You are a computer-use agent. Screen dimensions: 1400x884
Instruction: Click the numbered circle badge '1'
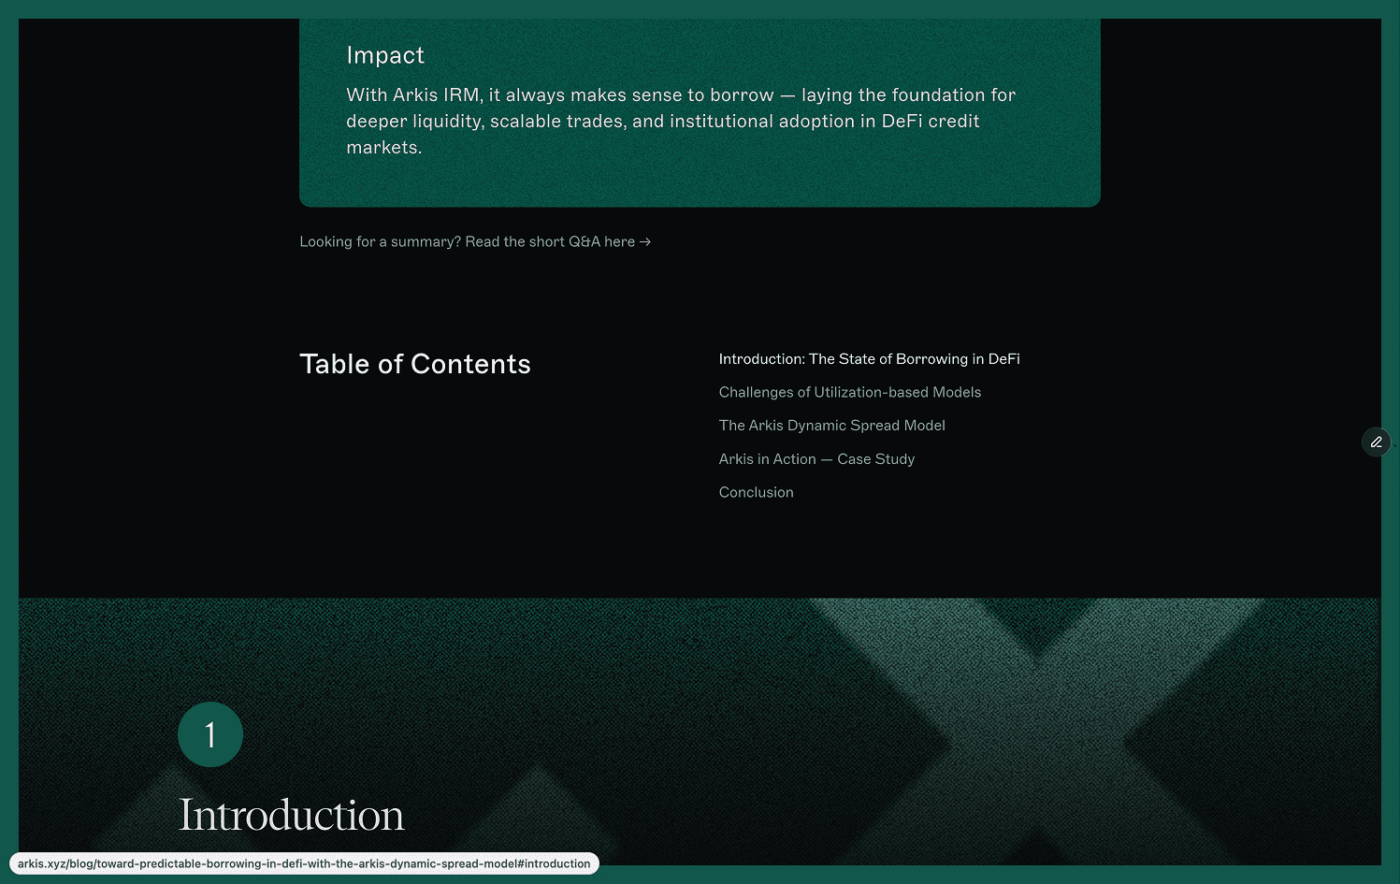210,734
